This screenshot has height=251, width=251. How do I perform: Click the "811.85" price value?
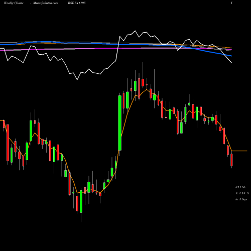tap(240, 187)
